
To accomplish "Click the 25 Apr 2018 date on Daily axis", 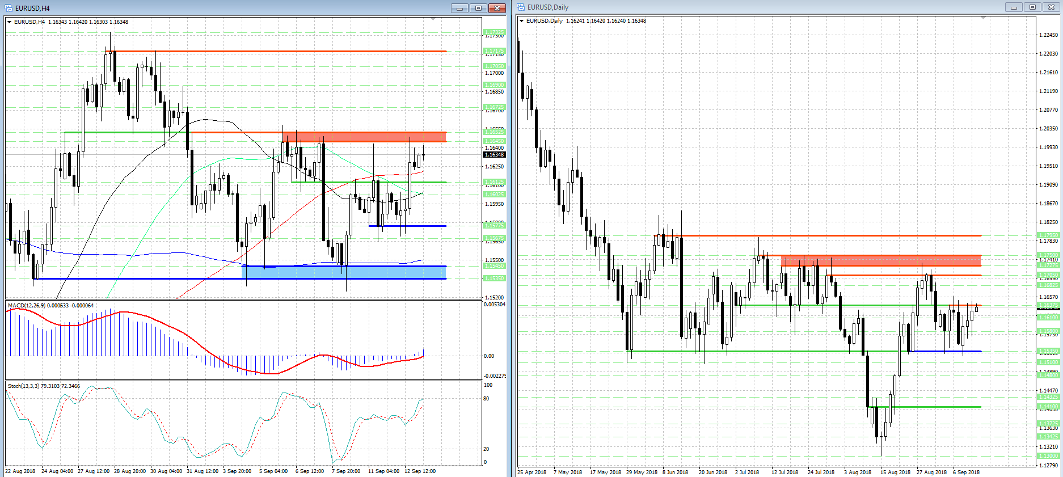I will [x=532, y=472].
